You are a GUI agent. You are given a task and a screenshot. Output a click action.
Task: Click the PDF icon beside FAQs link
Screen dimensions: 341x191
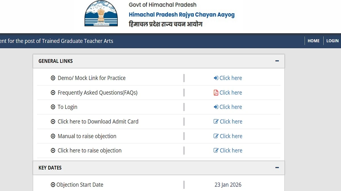pos(216,92)
